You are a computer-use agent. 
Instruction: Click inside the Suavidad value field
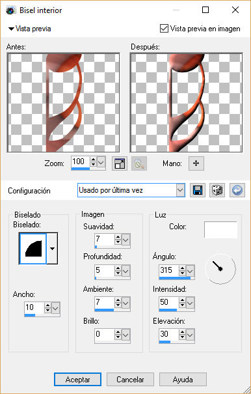(105, 239)
